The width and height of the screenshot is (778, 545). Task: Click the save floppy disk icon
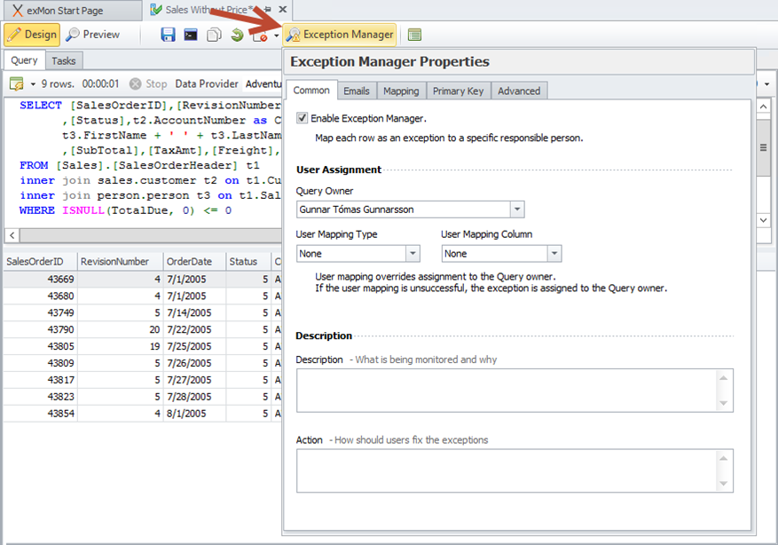[168, 35]
